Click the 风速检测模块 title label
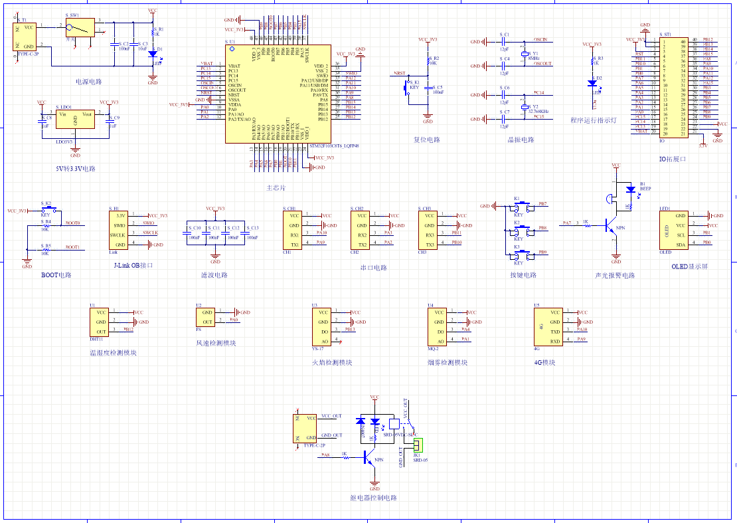The image size is (737, 523). coord(216,343)
